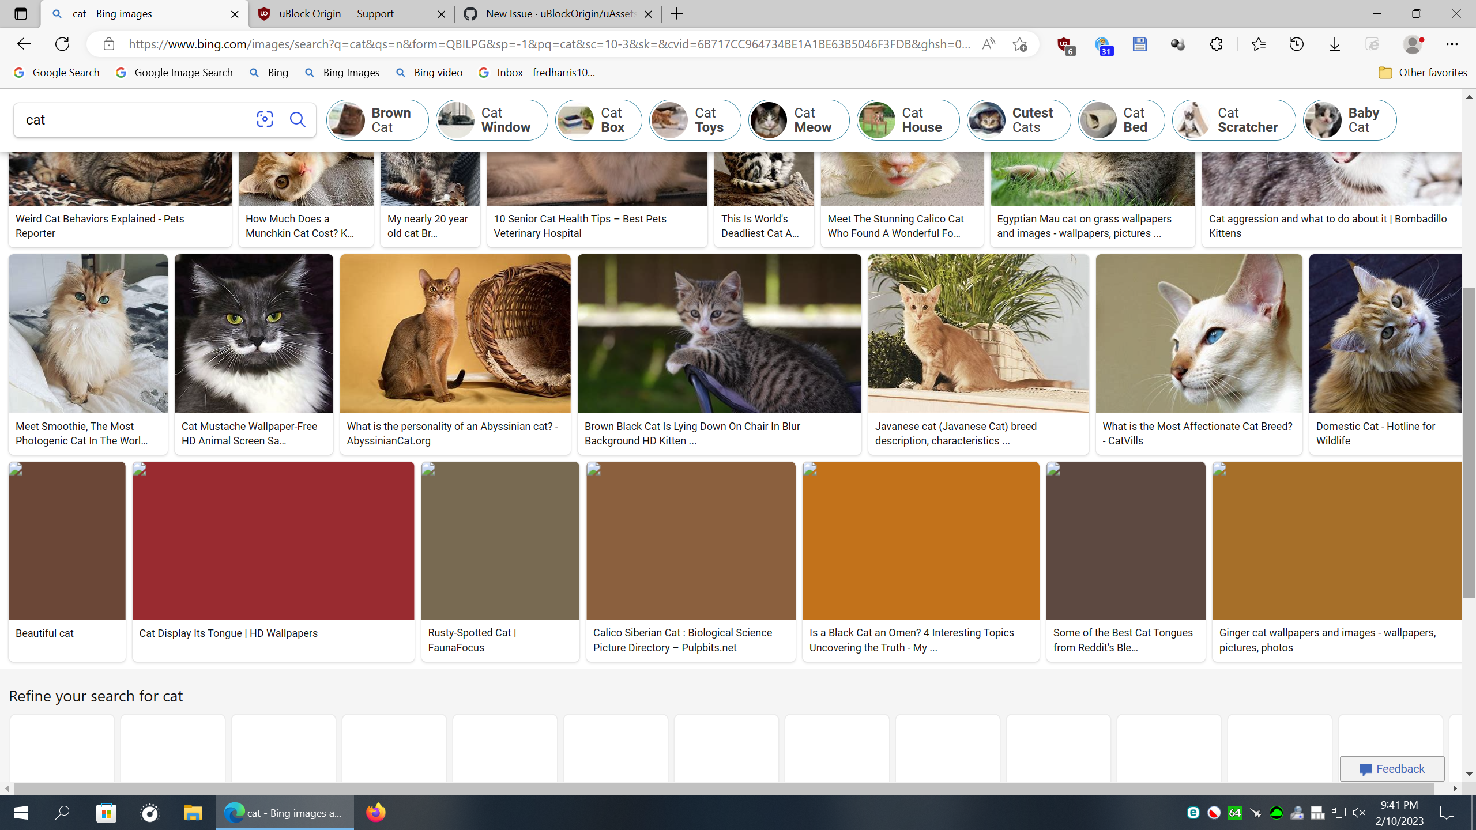
Task: Click the browser profile avatar icon
Action: click(x=1414, y=44)
